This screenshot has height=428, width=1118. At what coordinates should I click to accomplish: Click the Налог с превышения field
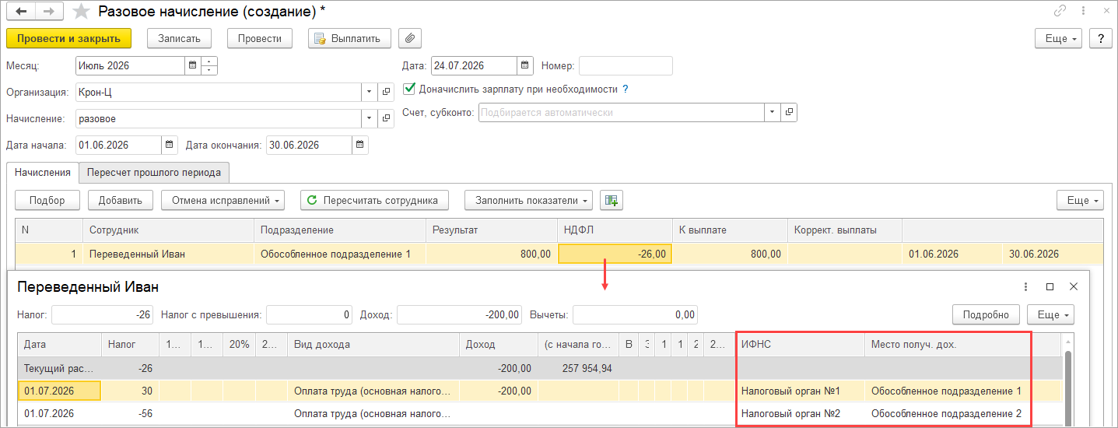[x=310, y=314]
